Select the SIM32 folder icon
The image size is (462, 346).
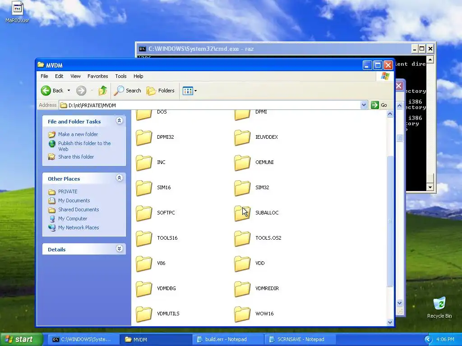pos(242,188)
